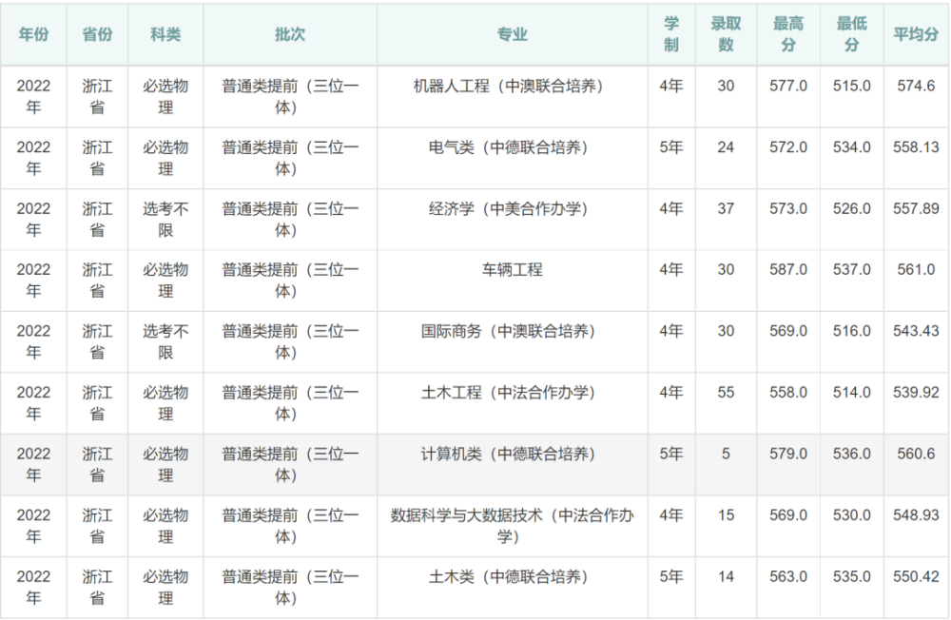The width and height of the screenshot is (951, 620).
Task: Click the 专业 column header
Action: tap(510, 34)
